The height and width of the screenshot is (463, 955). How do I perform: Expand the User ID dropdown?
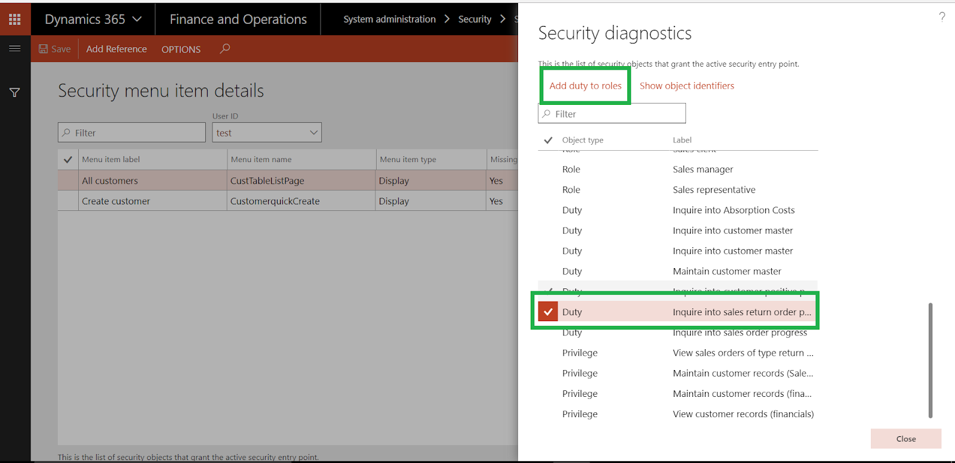click(314, 132)
